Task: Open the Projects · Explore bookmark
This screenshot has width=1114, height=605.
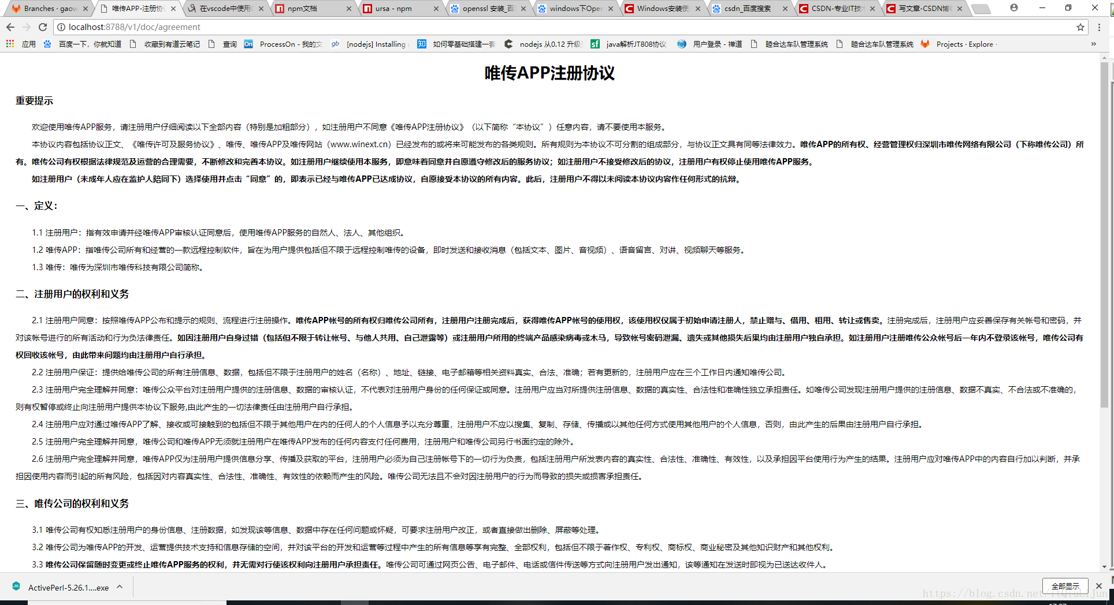Action: click(x=958, y=44)
